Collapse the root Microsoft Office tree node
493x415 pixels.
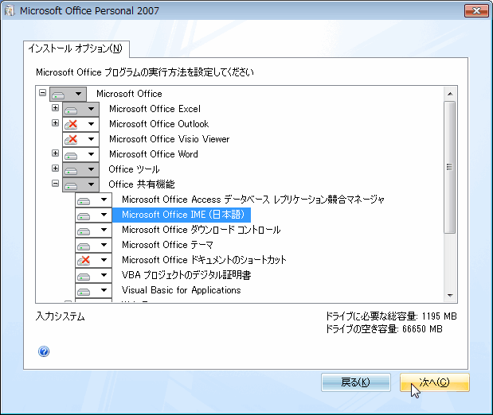[x=42, y=93]
